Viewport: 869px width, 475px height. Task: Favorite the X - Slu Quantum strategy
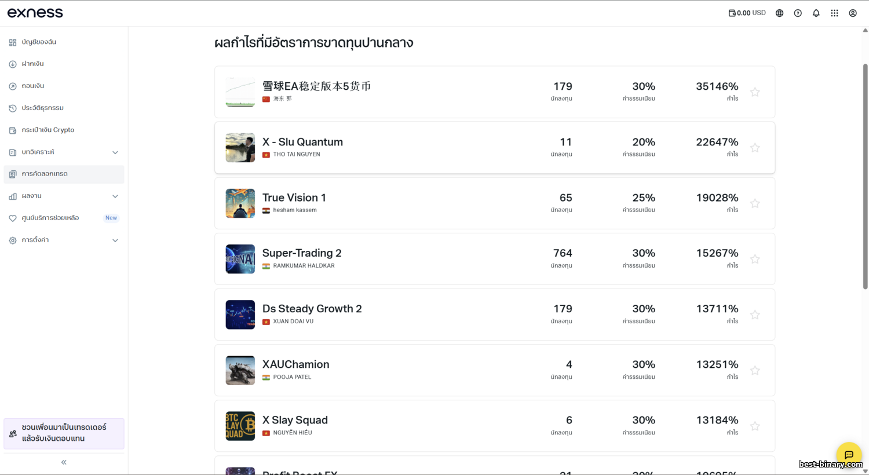pyautogui.click(x=755, y=148)
